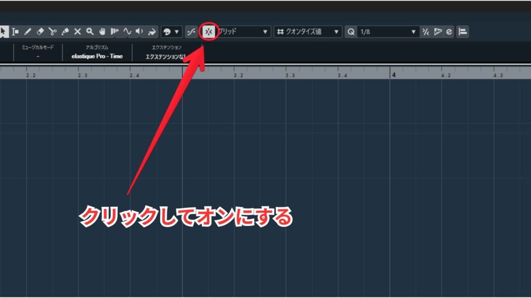This screenshot has height=298, width=531.
Task: Open the グリッド snap type dropdown
Action: [244, 32]
